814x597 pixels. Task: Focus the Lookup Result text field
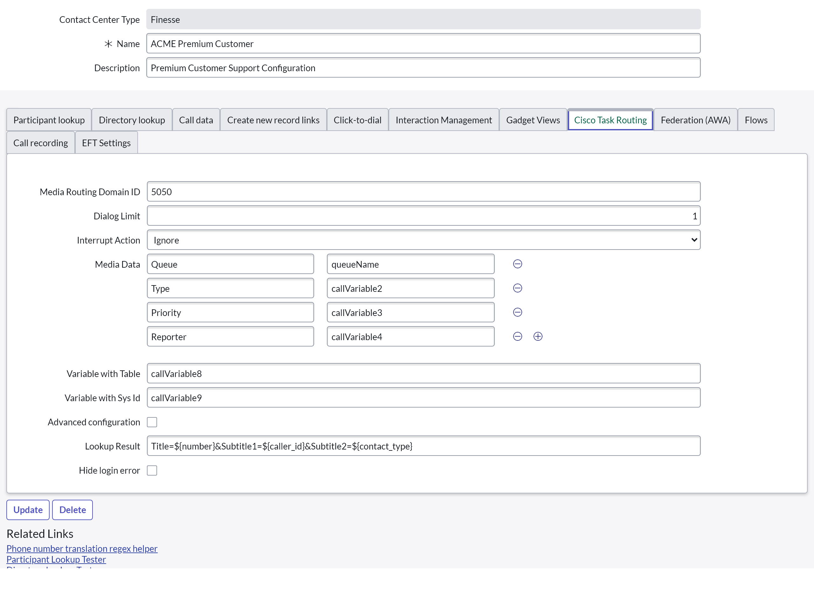(423, 446)
